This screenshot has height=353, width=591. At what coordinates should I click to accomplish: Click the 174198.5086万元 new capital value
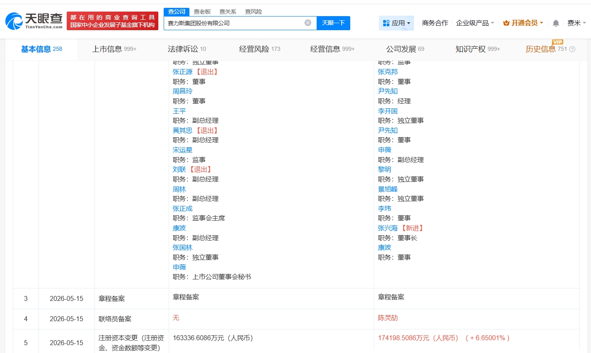tap(418, 338)
